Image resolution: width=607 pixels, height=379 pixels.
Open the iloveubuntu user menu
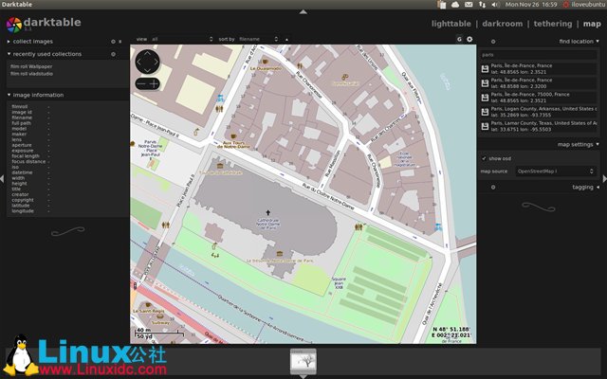click(x=584, y=5)
